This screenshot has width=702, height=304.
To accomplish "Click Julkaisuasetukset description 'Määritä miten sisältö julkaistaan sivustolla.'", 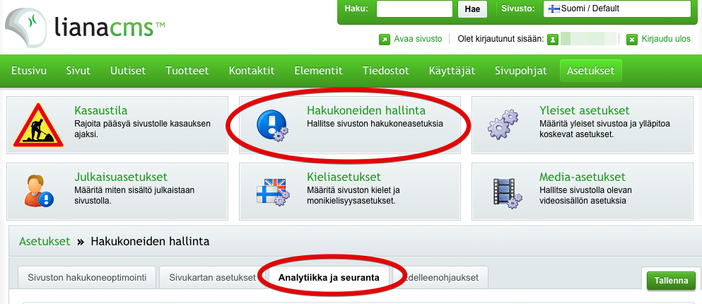I will [x=135, y=195].
